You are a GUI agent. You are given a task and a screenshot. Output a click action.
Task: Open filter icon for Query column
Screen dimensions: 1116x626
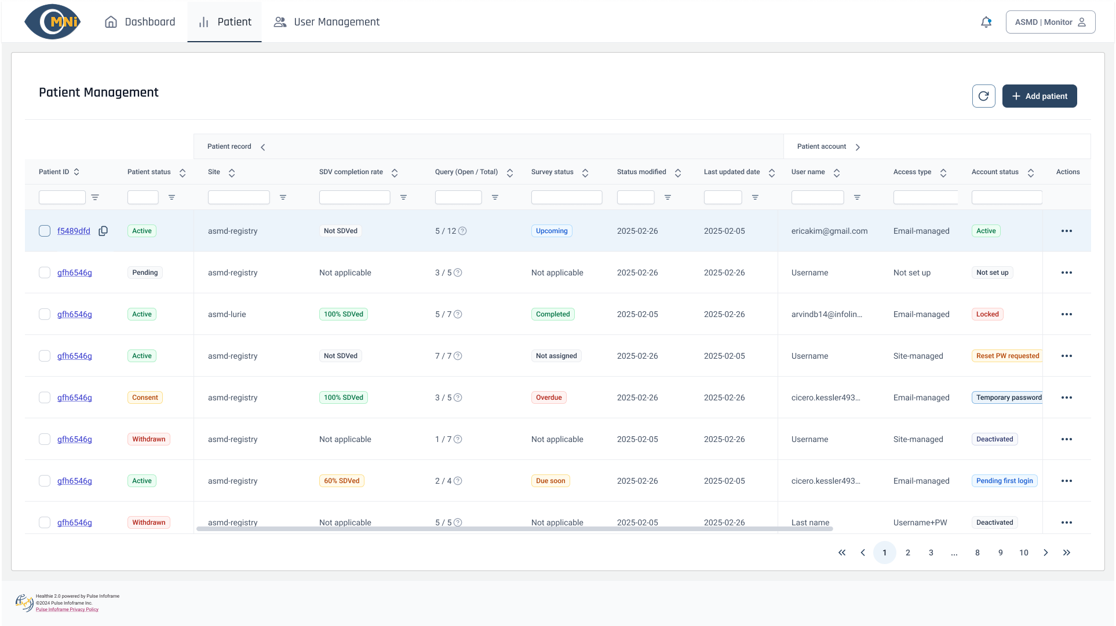click(x=495, y=197)
